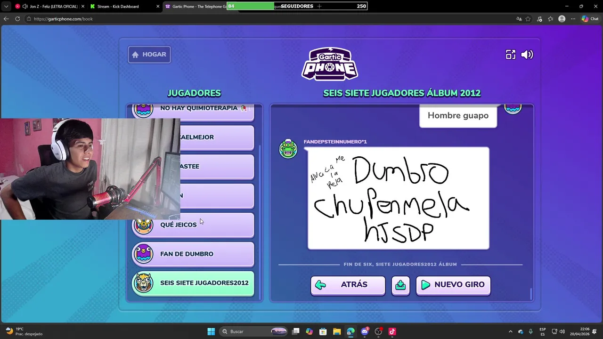
Task: Open the Windows Start menu
Action: pyautogui.click(x=211, y=331)
